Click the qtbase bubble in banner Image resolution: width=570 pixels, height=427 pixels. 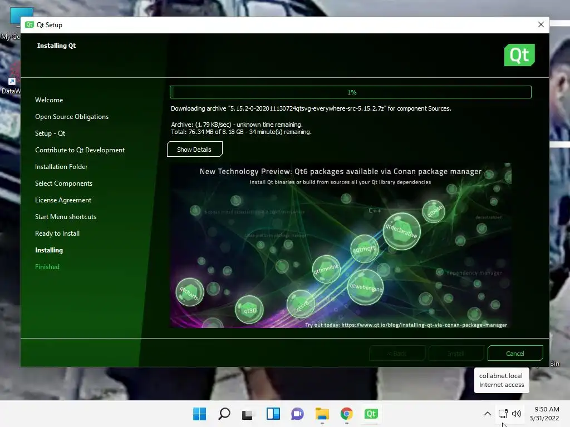click(x=434, y=211)
